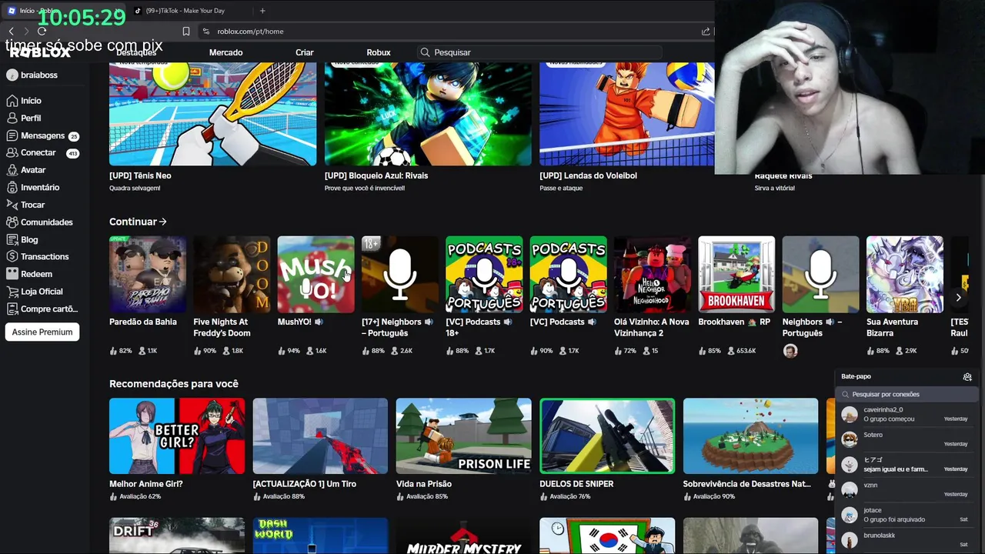
Task: Open the [UPD] Tênis Neo title
Action: 140,175
